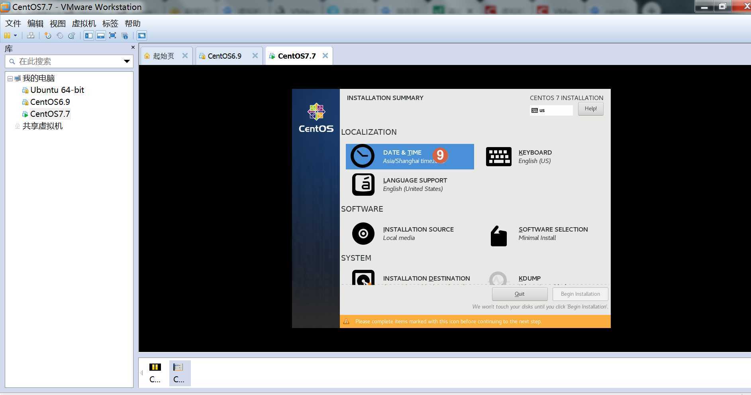Toggle the console view toolbar button
The width and height of the screenshot is (751, 395).
tap(142, 35)
